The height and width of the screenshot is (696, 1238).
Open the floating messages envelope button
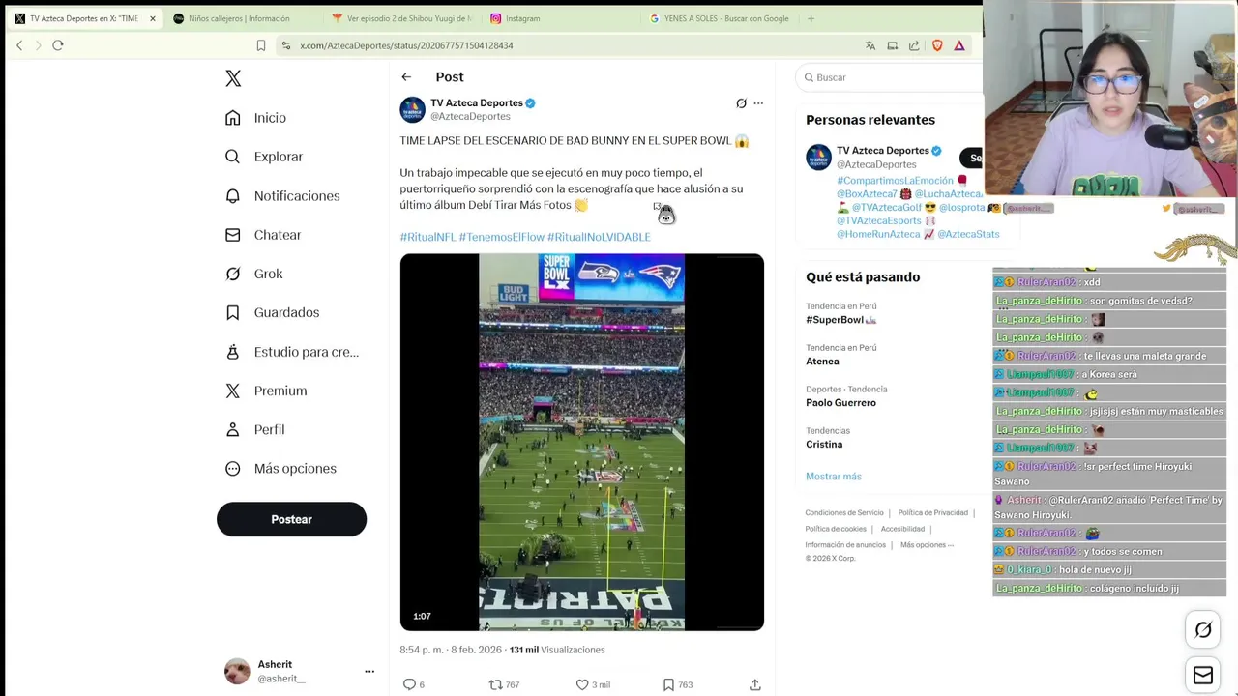click(x=1203, y=676)
